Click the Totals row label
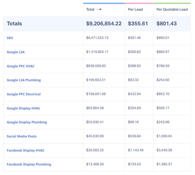This screenshot has width=195, height=175. pos(14,24)
